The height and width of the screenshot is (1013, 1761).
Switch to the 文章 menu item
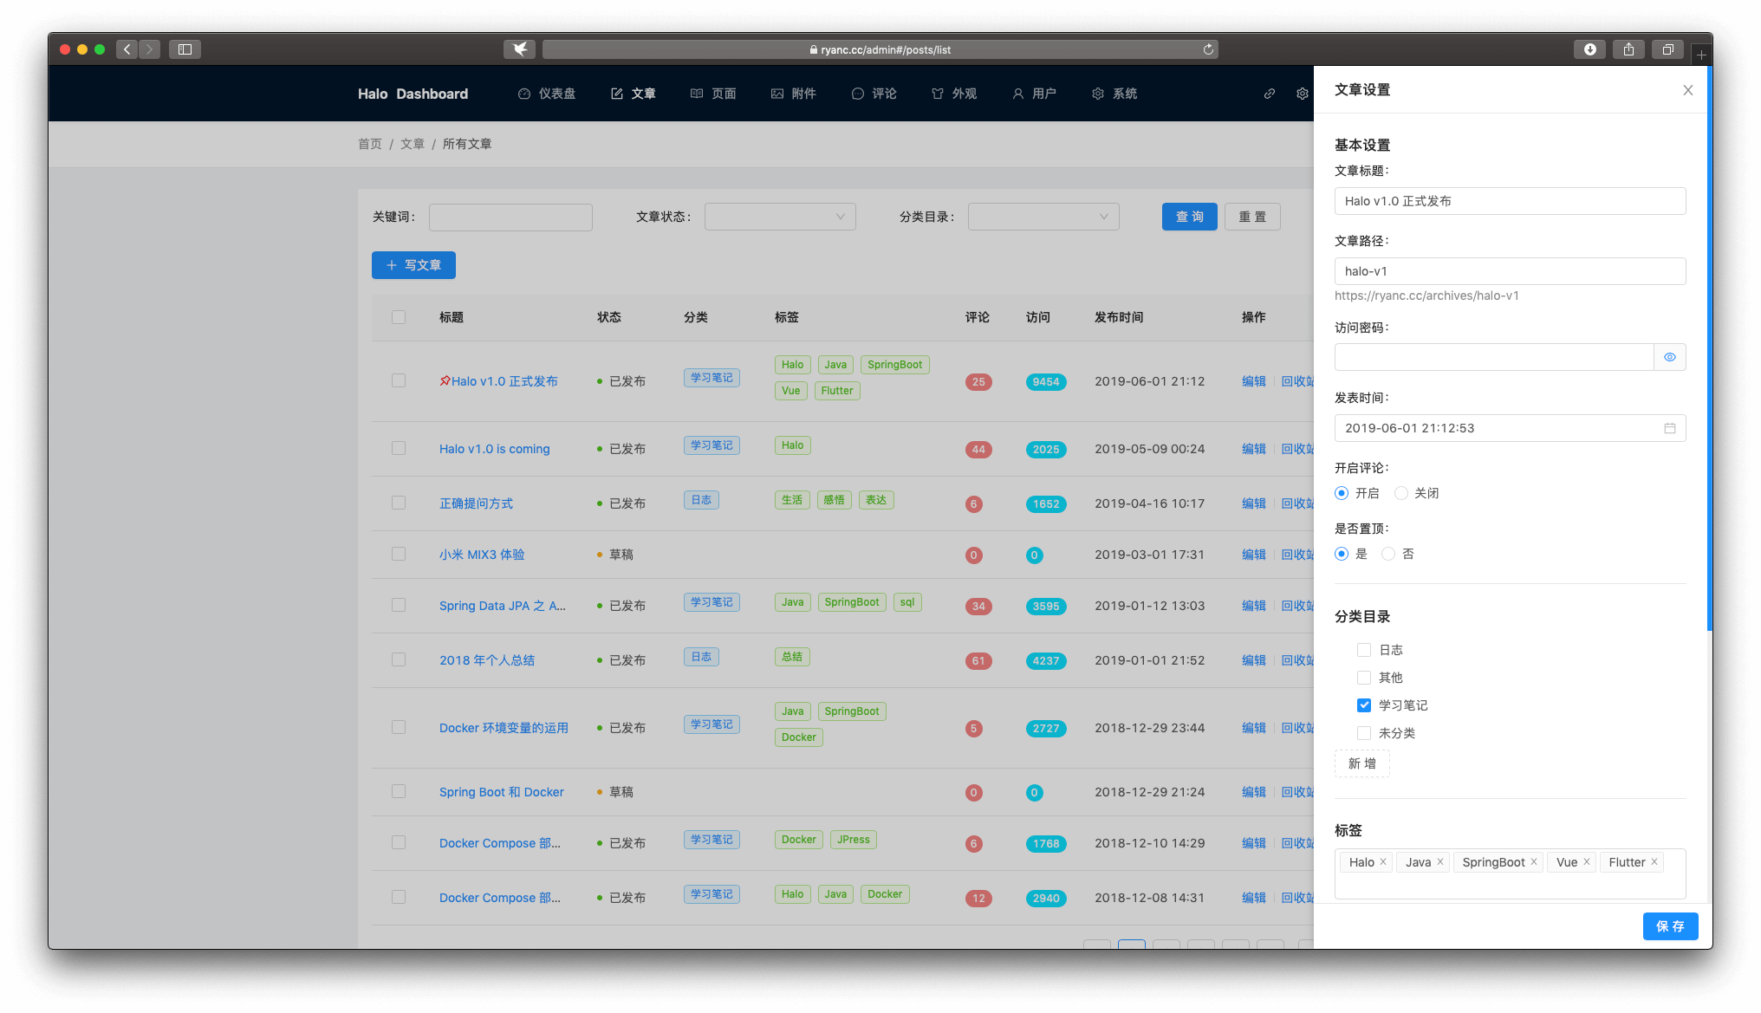(634, 94)
